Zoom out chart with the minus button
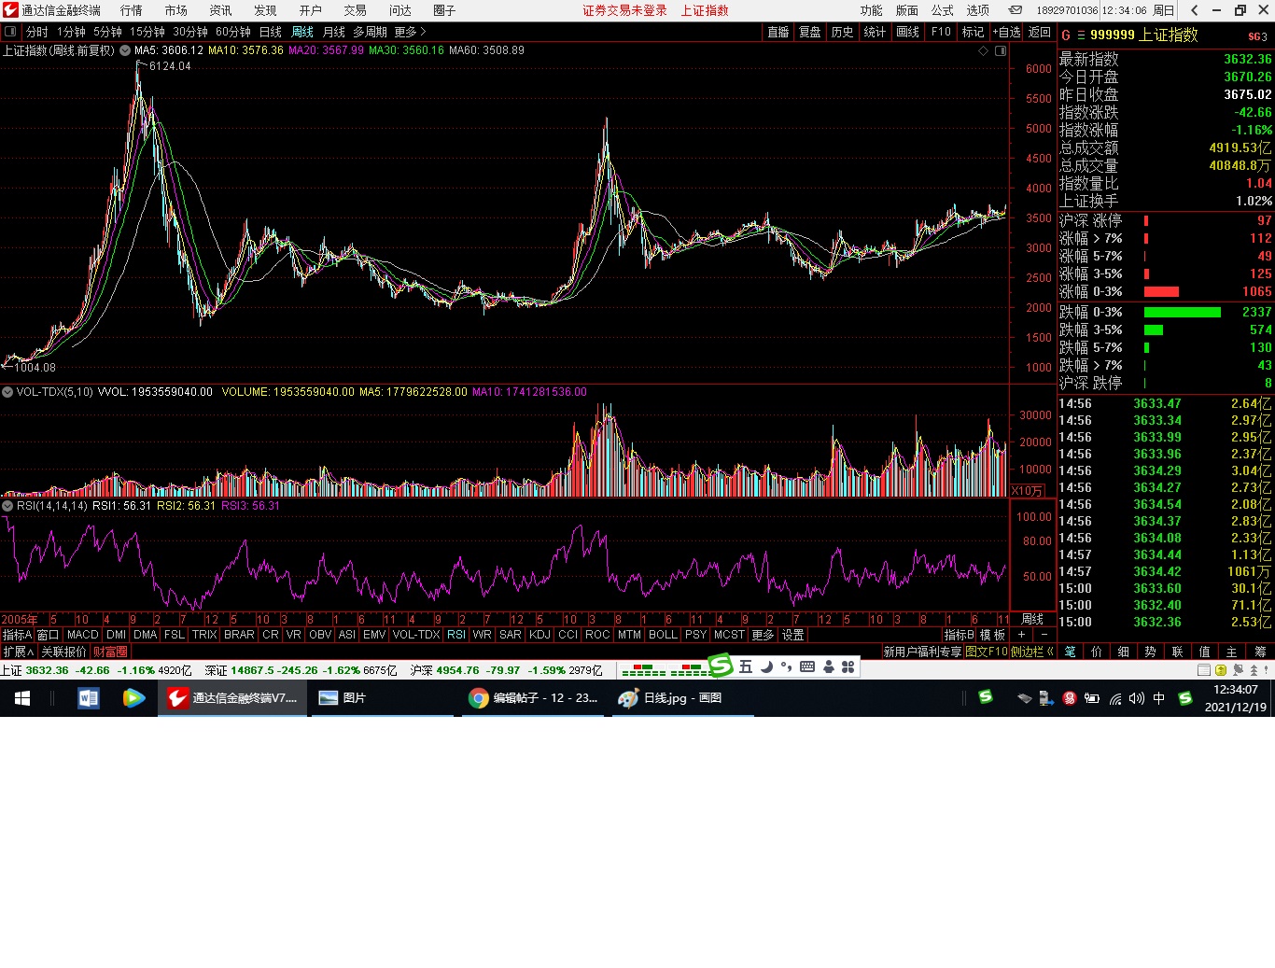This screenshot has height=968, width=1275. point(1044,635)
